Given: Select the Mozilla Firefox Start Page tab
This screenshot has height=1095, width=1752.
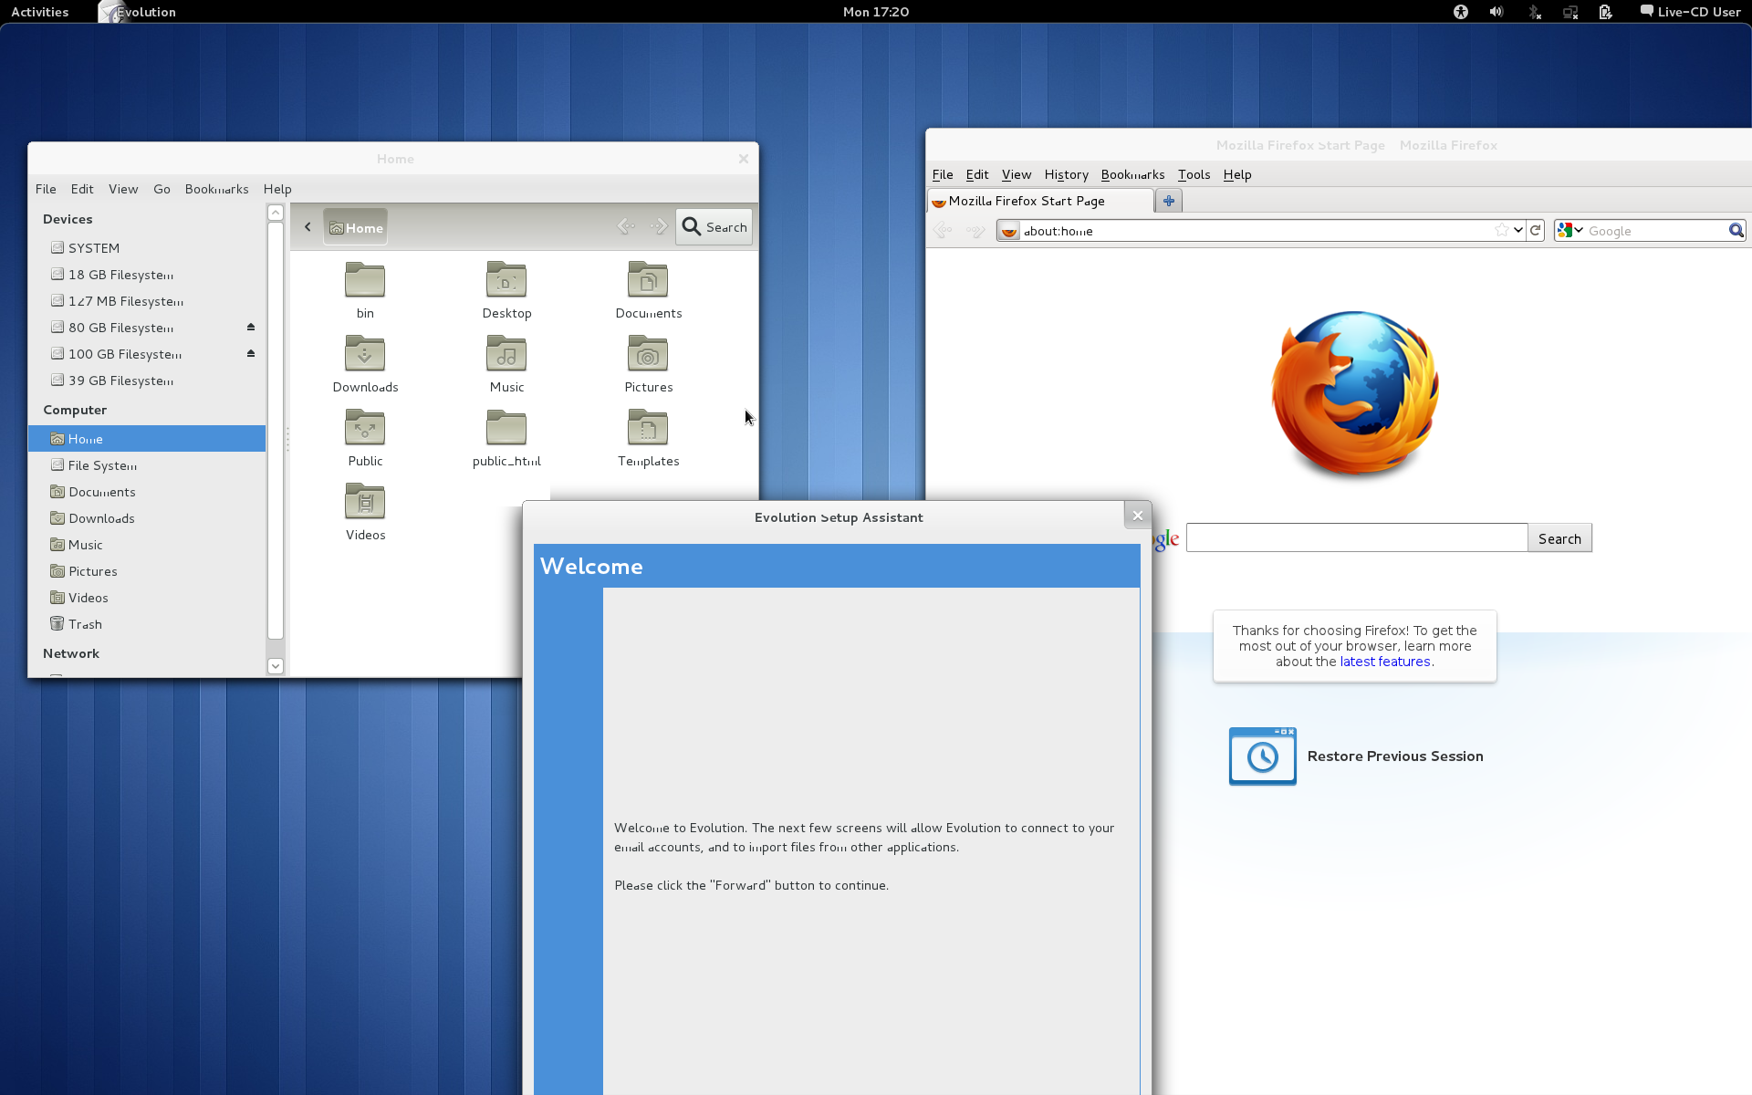Looking at the screenshot, I should pos(1039,201).
